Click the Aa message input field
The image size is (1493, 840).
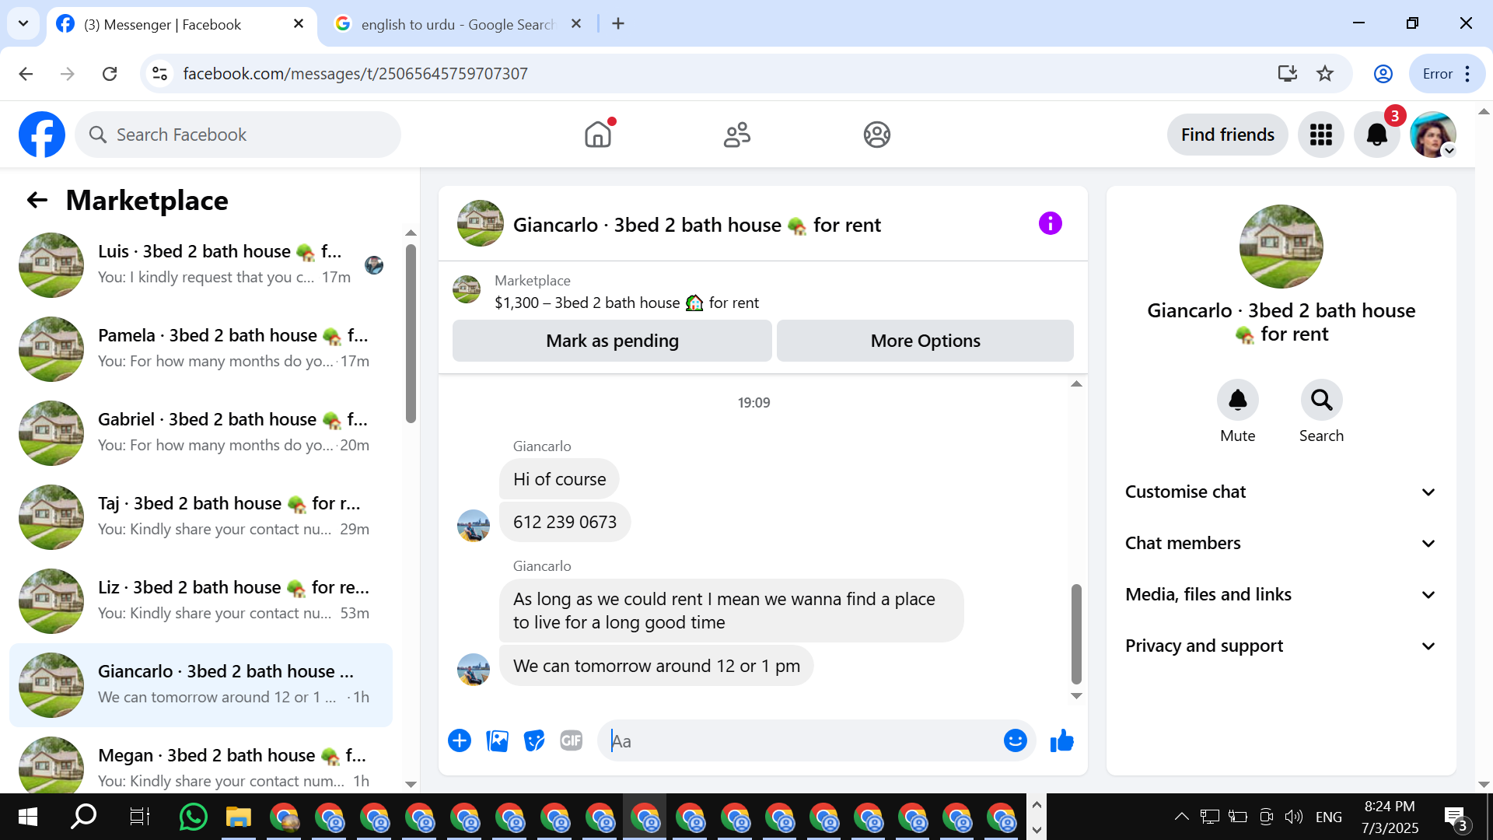coord(801,741)
